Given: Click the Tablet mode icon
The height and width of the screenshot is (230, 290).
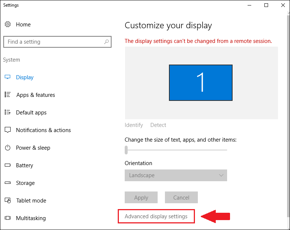Looking at the screenshot, I should pyautogui.click(x=8, y=201).
